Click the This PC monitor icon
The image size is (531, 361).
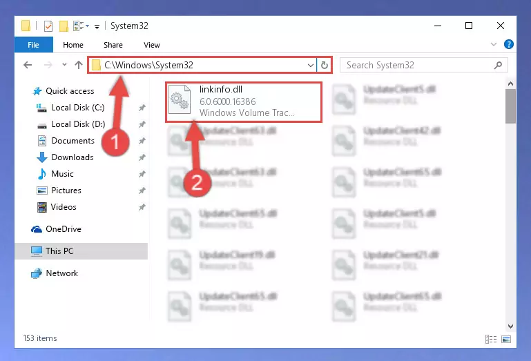point(37,251)
